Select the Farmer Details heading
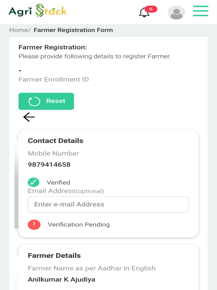 pyautogui.click(x=54, y=255)
